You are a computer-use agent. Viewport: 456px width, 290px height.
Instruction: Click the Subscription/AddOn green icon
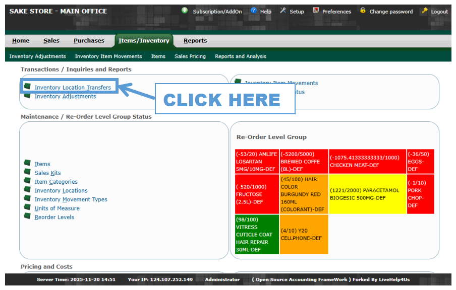pyautogui.click(x=185, y=11)
